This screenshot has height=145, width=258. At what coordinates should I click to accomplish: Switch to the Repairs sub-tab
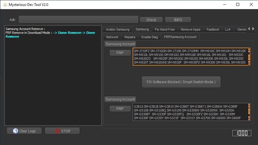(x=130, y=37)
